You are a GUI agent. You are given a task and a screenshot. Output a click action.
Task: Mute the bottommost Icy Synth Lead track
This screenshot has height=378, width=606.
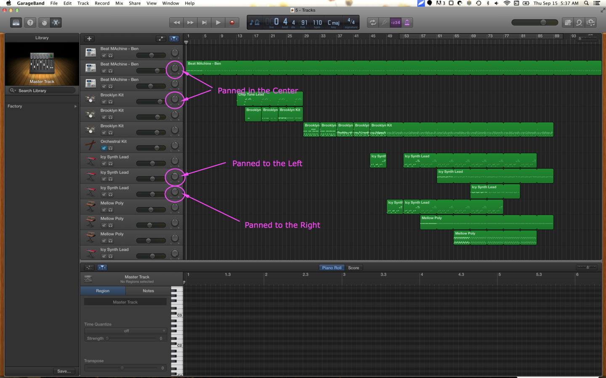(104, 256)
